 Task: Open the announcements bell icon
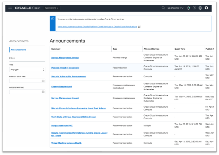[x=188, y=8]
